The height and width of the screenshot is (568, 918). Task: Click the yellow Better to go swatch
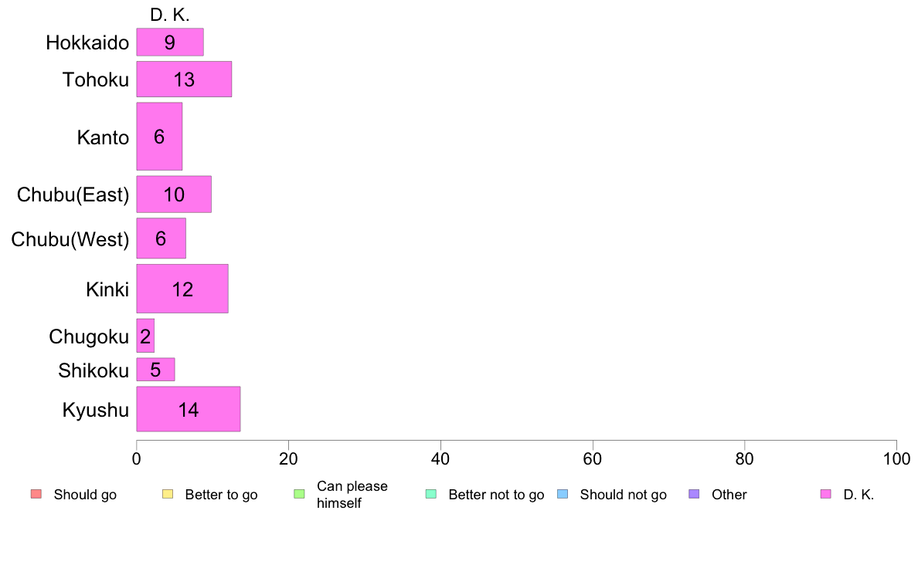tap(168, 494)
